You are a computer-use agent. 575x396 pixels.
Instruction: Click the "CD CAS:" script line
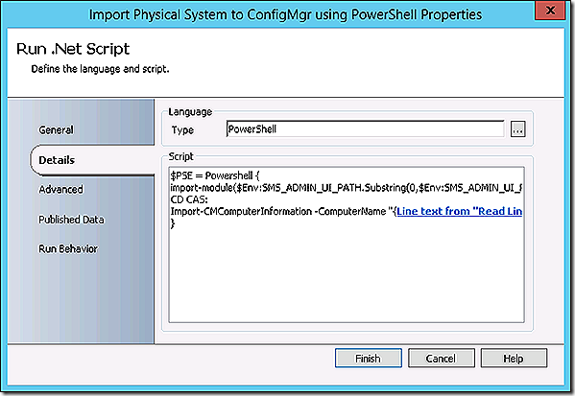click(189, 199)
